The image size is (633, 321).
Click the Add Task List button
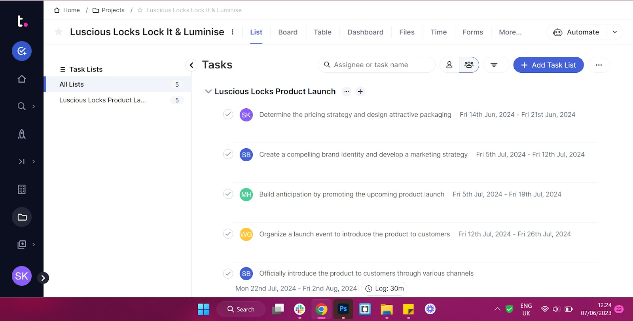click(548, 65)
